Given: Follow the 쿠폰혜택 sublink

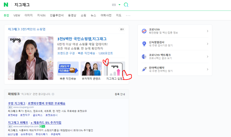Looking at the screenshot, I should coord(55,134).
